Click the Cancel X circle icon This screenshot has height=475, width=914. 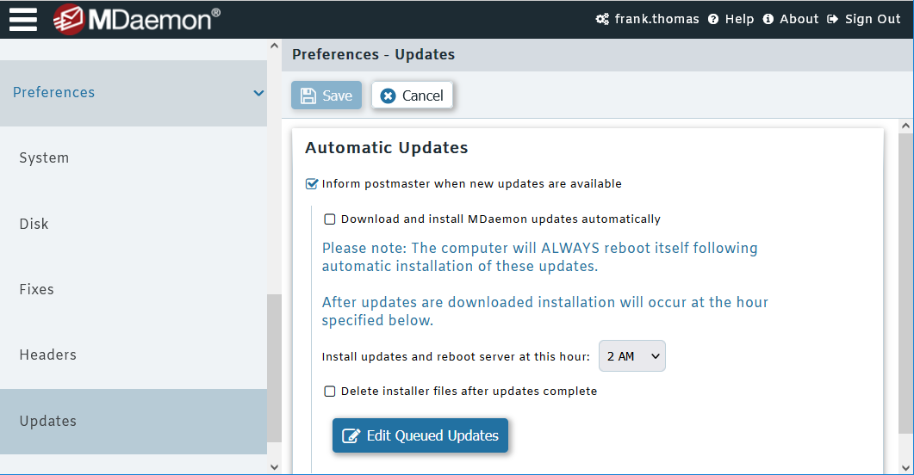[388, 96]
